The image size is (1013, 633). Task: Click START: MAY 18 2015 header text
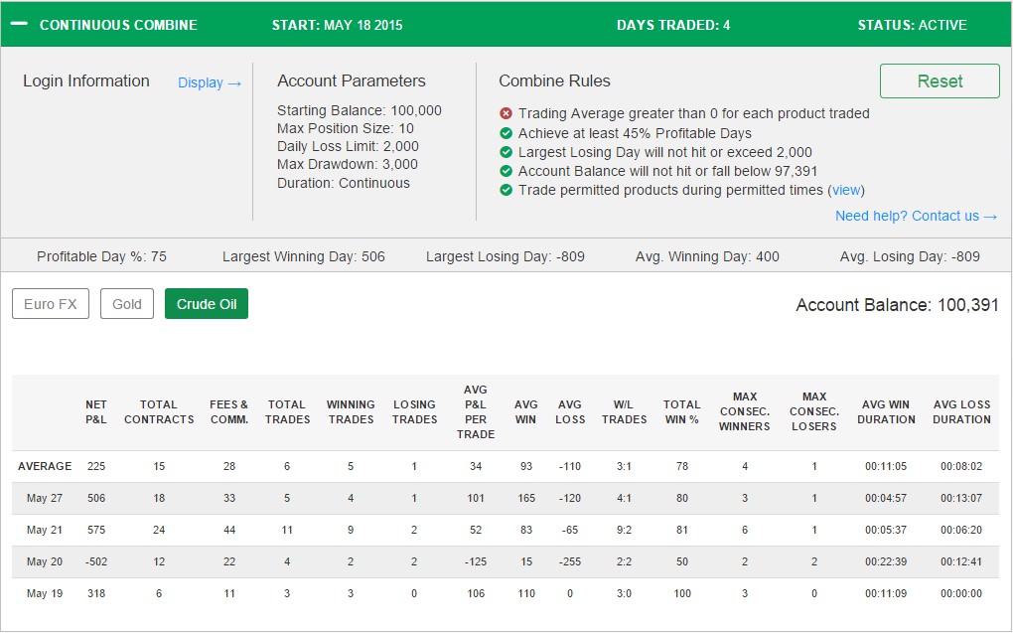(337, 25)
